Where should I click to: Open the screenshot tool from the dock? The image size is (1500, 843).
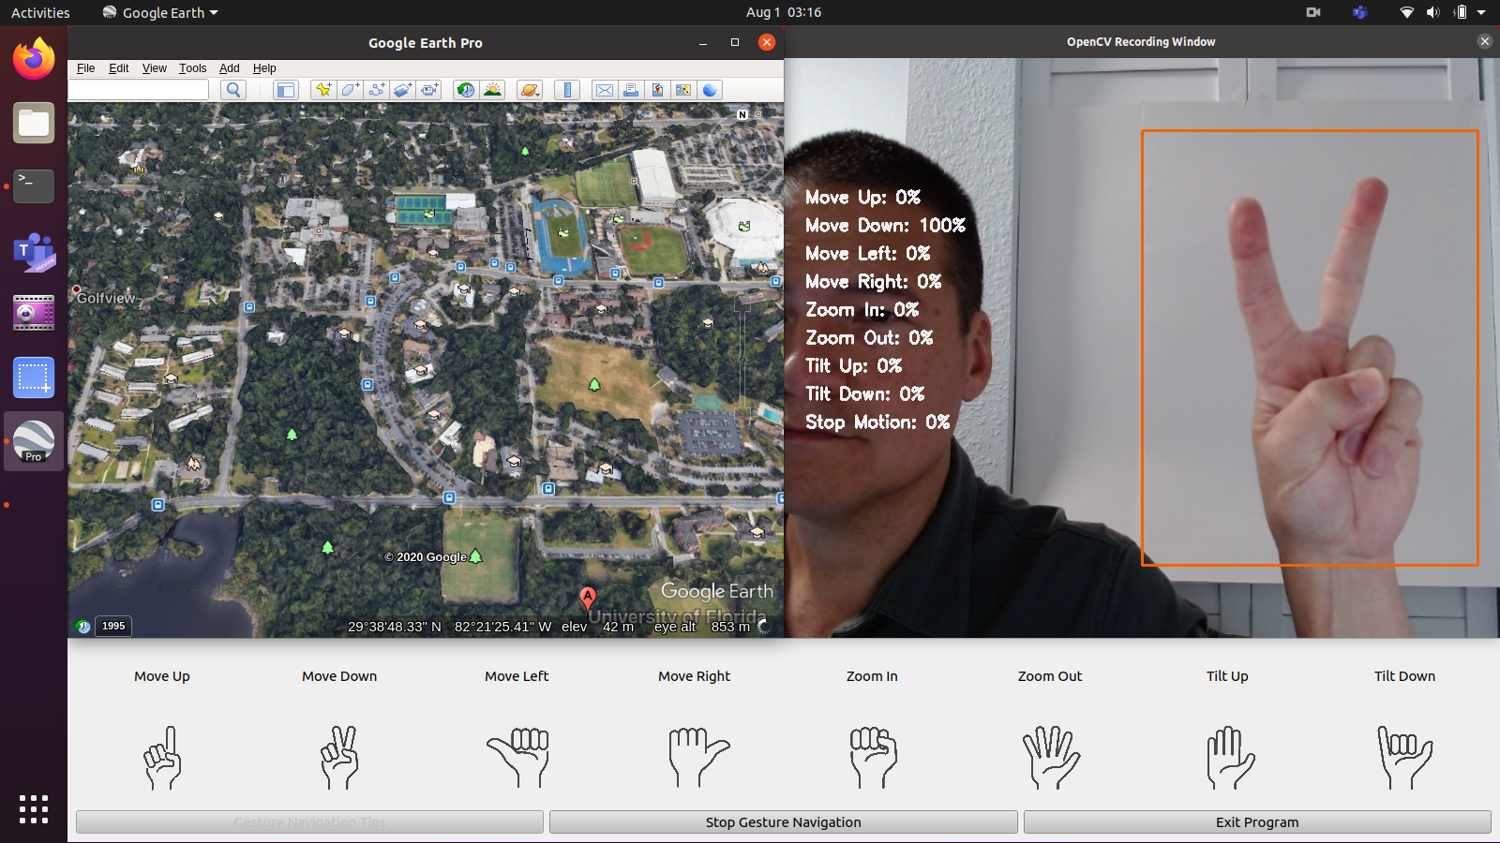point(34,377)
